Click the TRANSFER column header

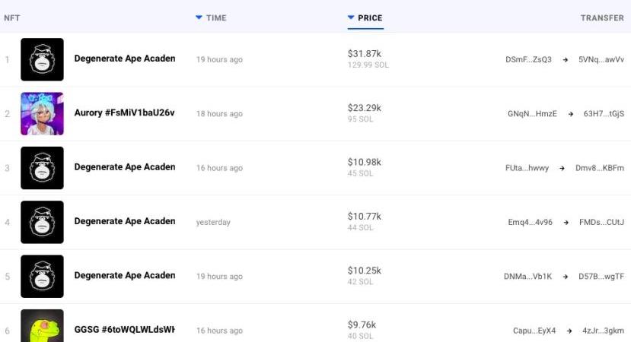(x=602, y=18)
